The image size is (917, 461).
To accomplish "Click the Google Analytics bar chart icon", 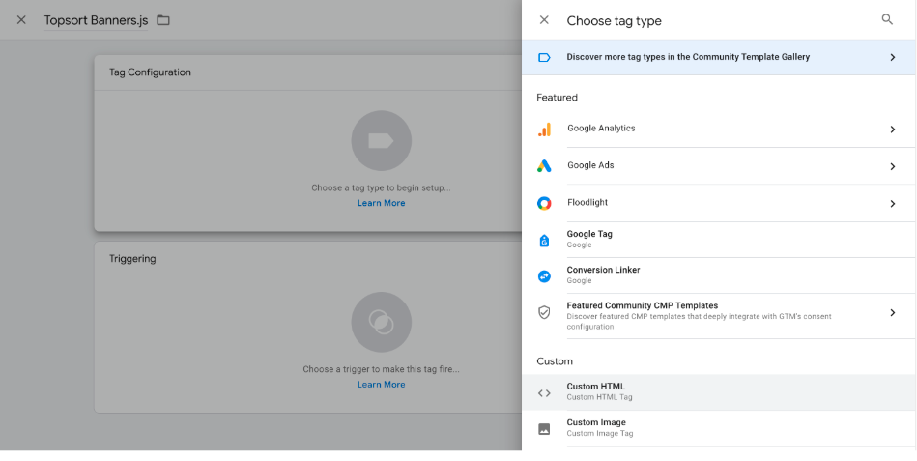I will point(544,129).
